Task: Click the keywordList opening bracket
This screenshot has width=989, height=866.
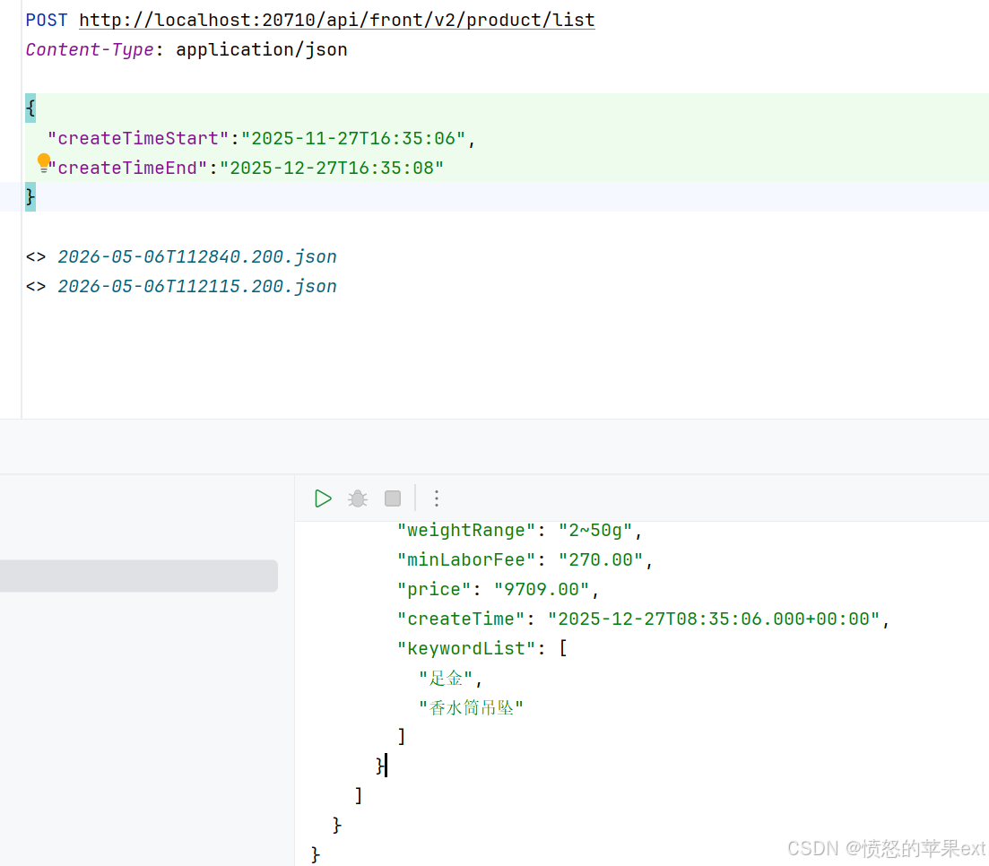Action: point(563,648)
